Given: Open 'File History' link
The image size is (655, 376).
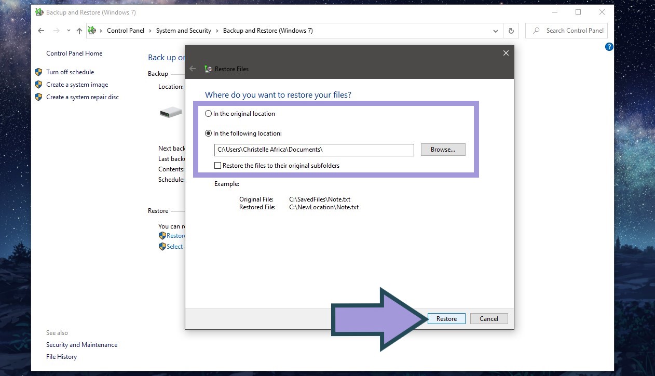Looking at the screenshot, I should pos(61,357).
